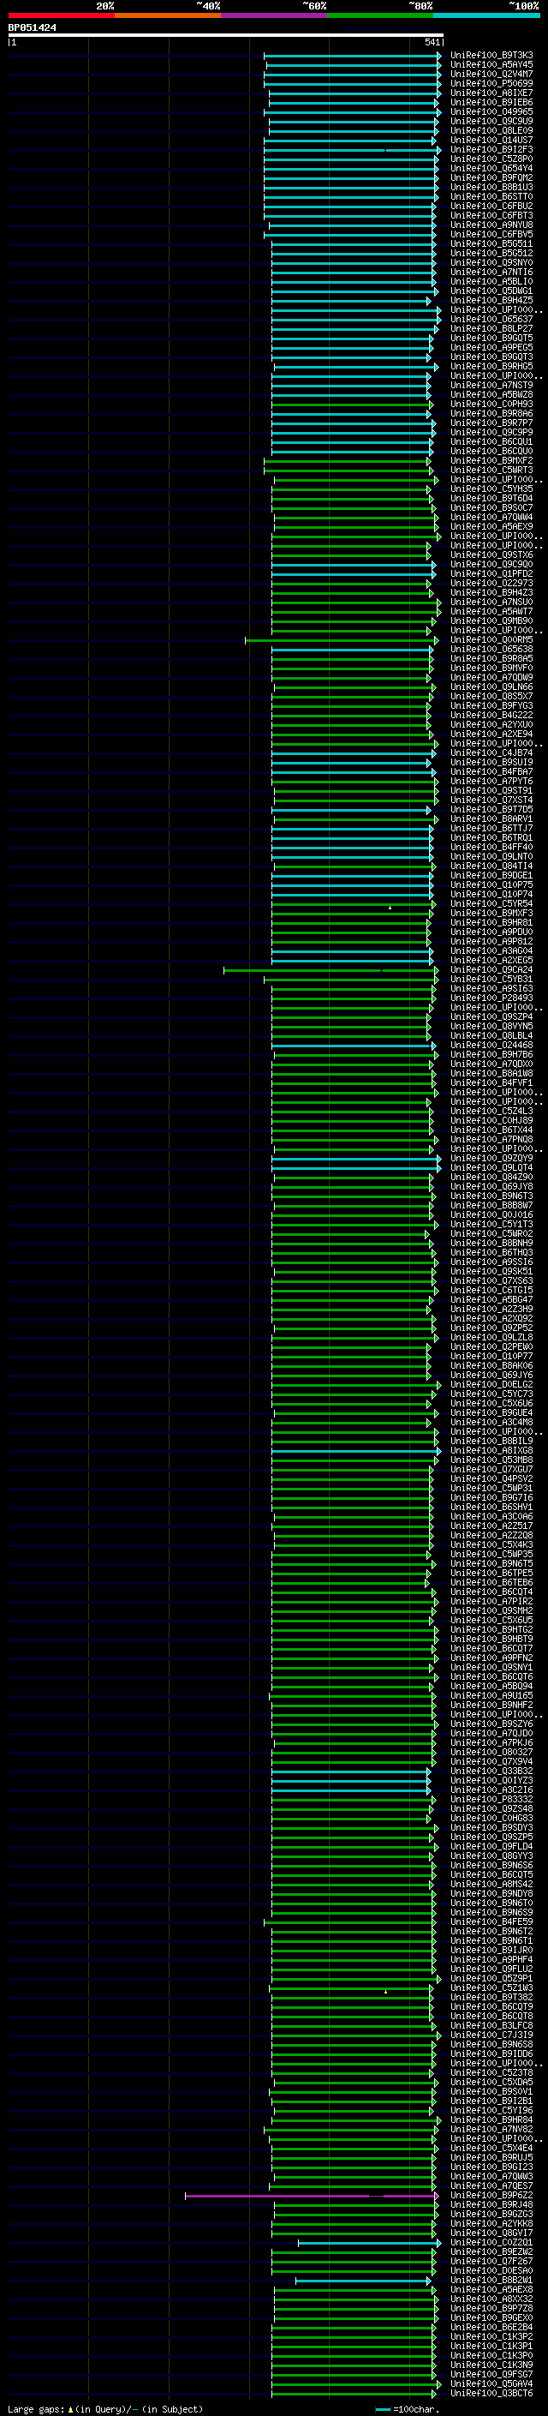The image size is (548, 2416).
Task: Open hit UniRef100_A8XX32
Action: [491, 2299]
